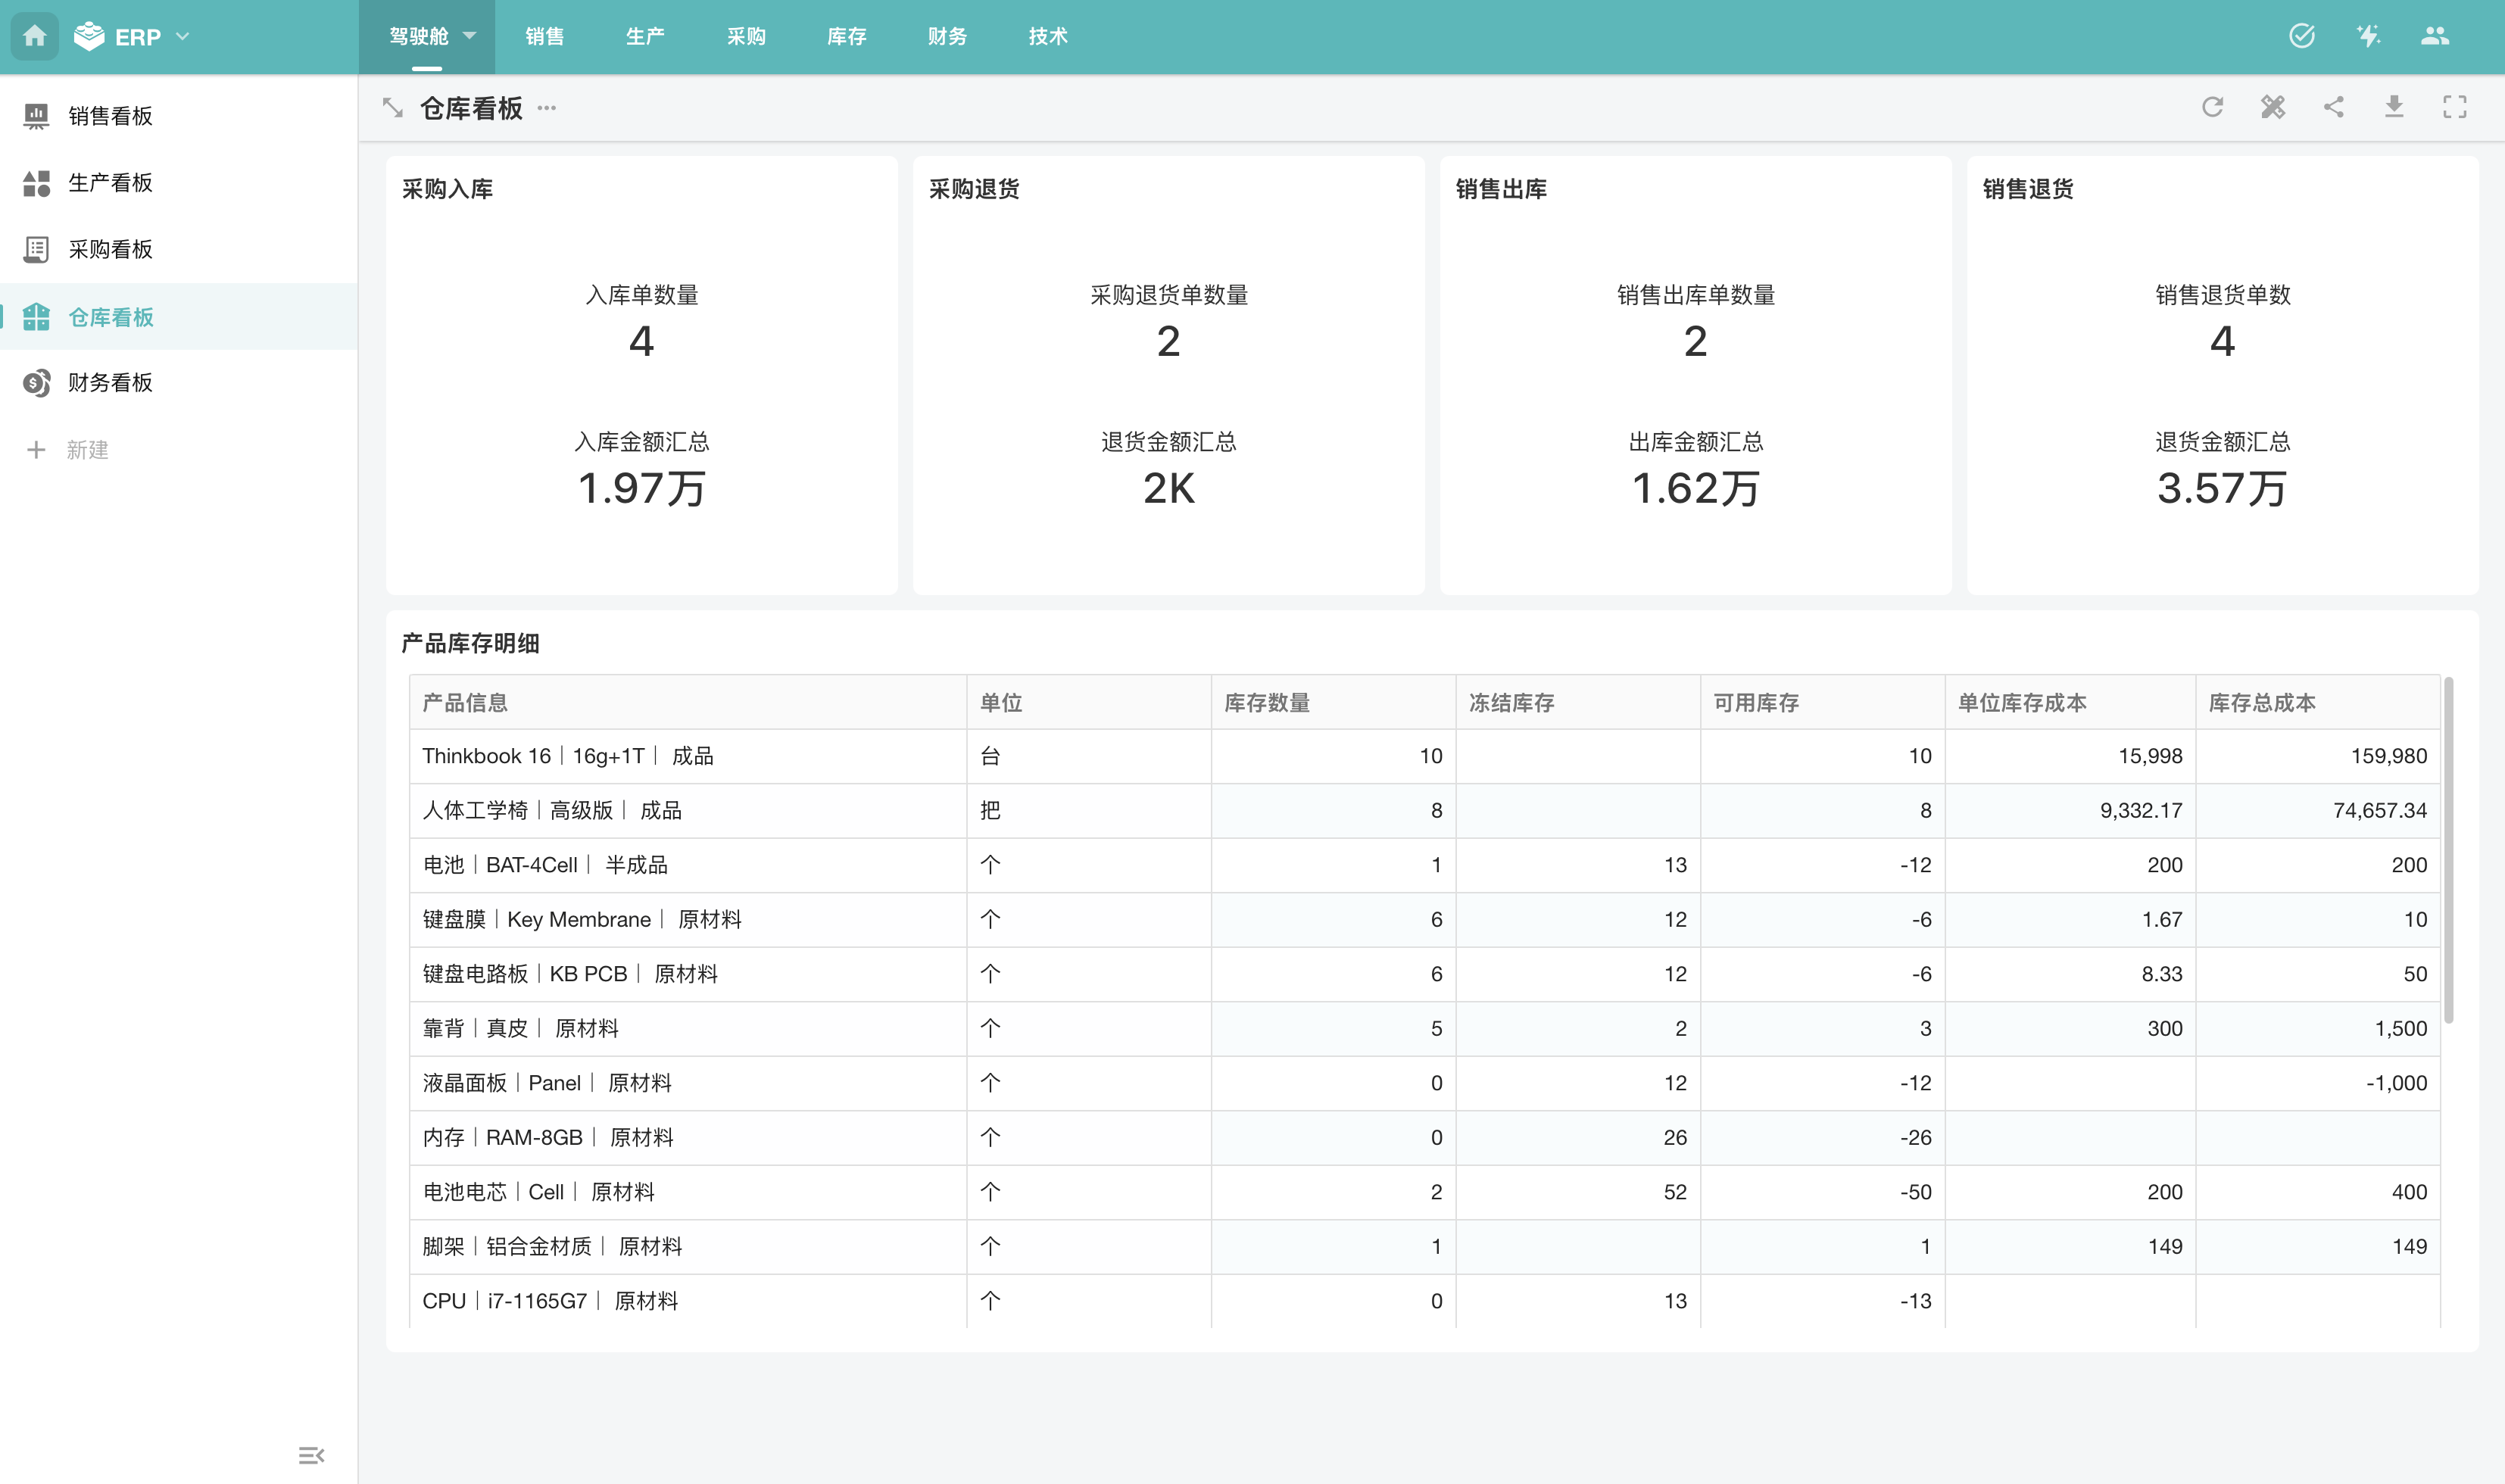The height and width of the screenshot is (1484, 2505).
Task: Click the home icon in top bar
Action: pyautogui.click(x=35, y=36)
